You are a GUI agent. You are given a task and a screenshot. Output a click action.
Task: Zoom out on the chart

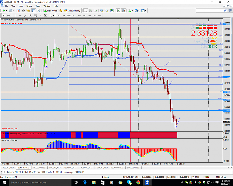tap(107, 10)
